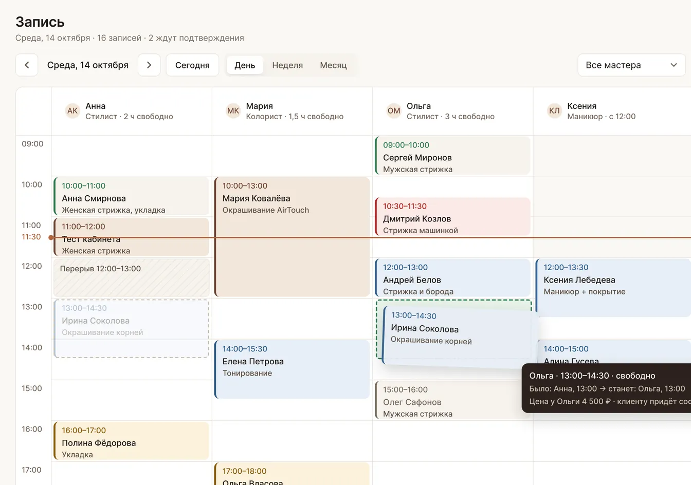Screen dimensions: 691x485
Task: Click faded Ирина Соколова placeholder in Анна's column
Action: 131,329
